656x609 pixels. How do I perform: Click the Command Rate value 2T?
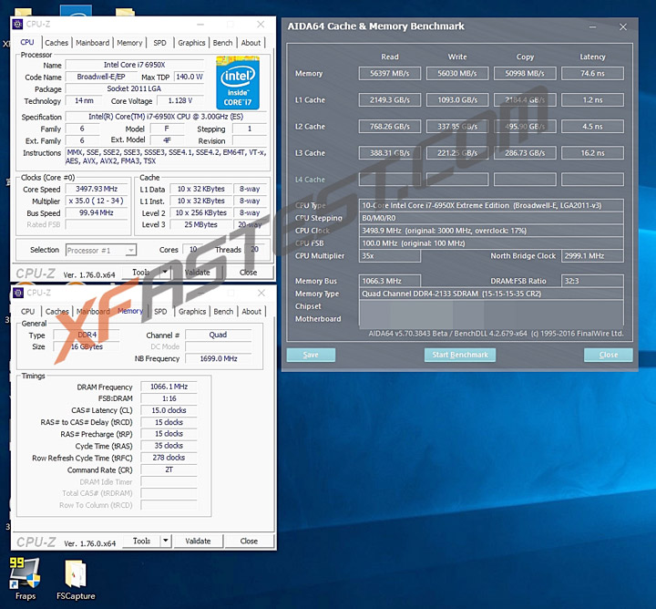169,470
